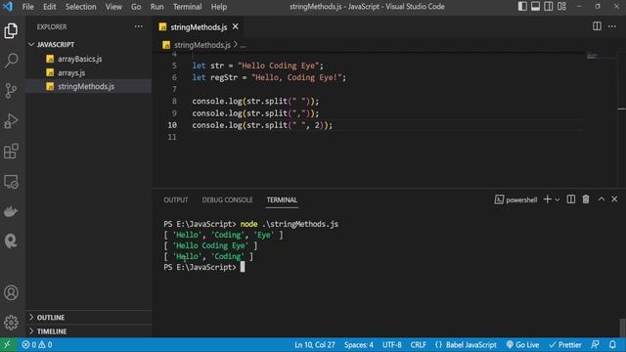Open the Run and Debug view

pyautogui.click(x=11, y=121)
